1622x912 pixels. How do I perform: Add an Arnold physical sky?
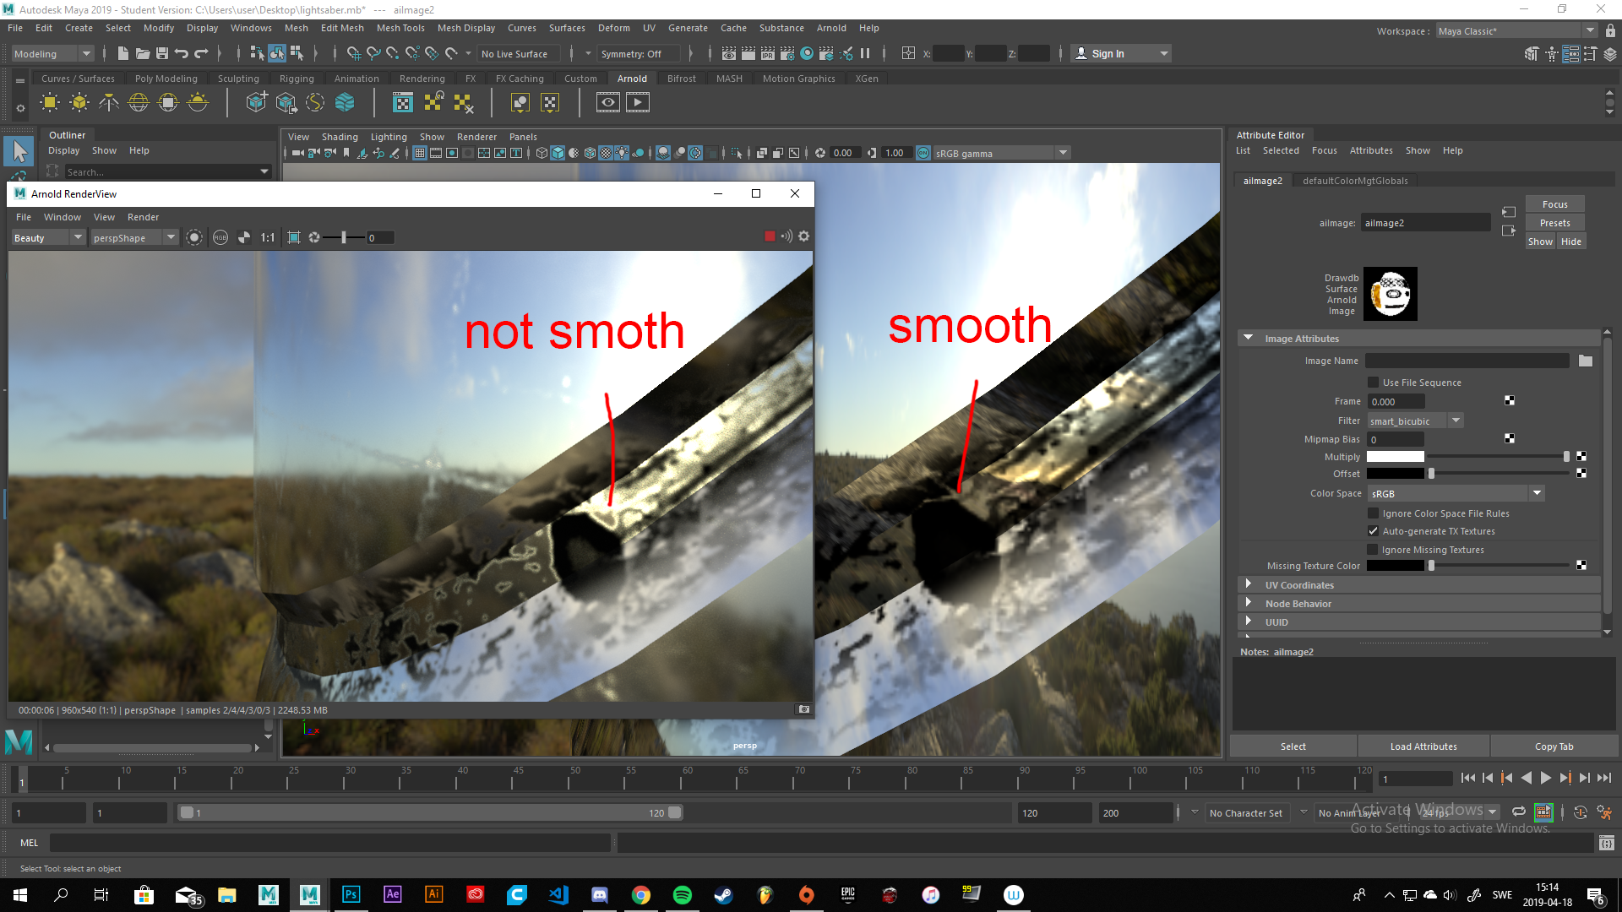[197, 101]
